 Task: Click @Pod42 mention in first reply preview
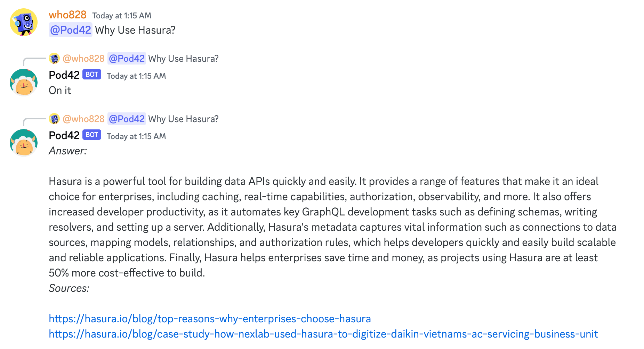pyautogui.click(x=127, y=58)
